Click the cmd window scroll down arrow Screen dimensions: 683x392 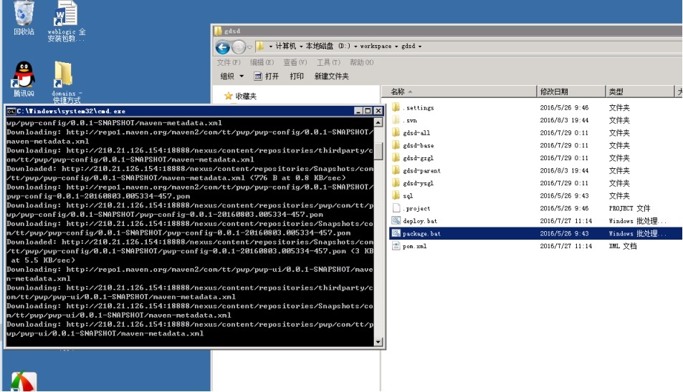pyautogui.click(x=378, y=342)
